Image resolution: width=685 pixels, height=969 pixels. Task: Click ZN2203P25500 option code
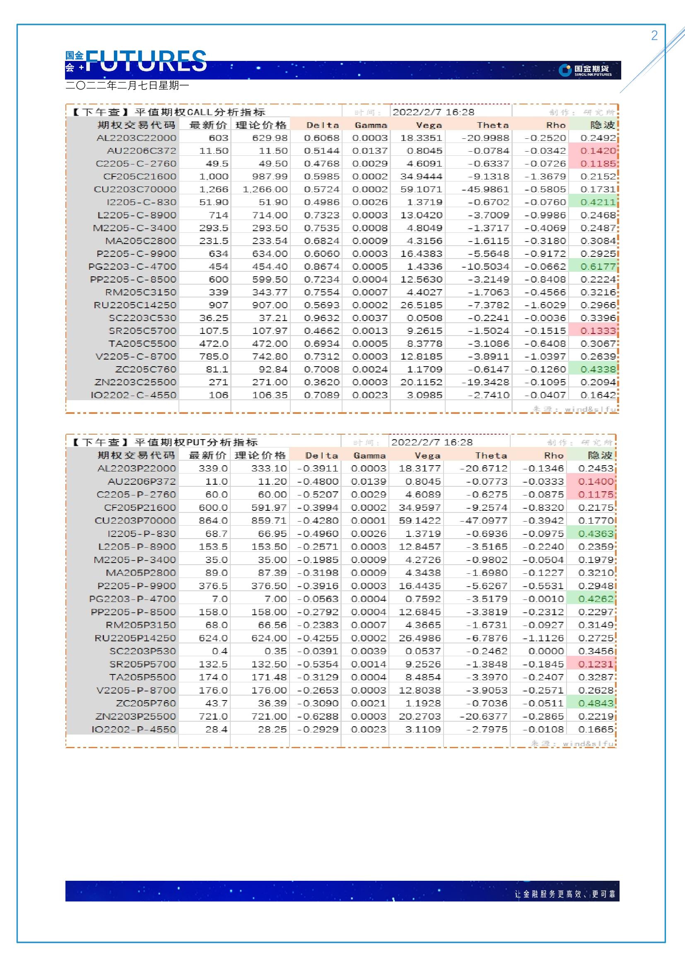(136, 717)
